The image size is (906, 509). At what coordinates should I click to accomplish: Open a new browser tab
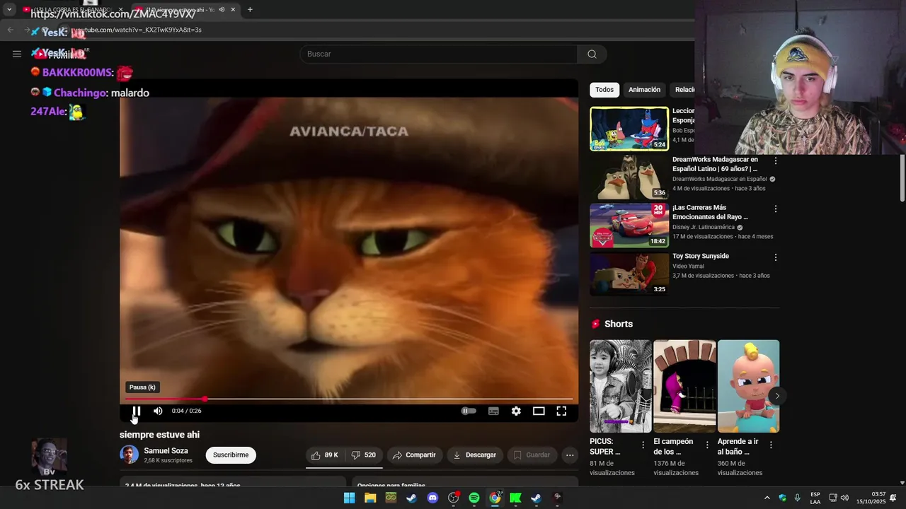250,9
